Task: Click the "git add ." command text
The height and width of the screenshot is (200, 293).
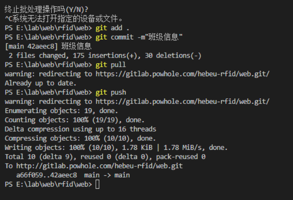Action: click(111, 28)
